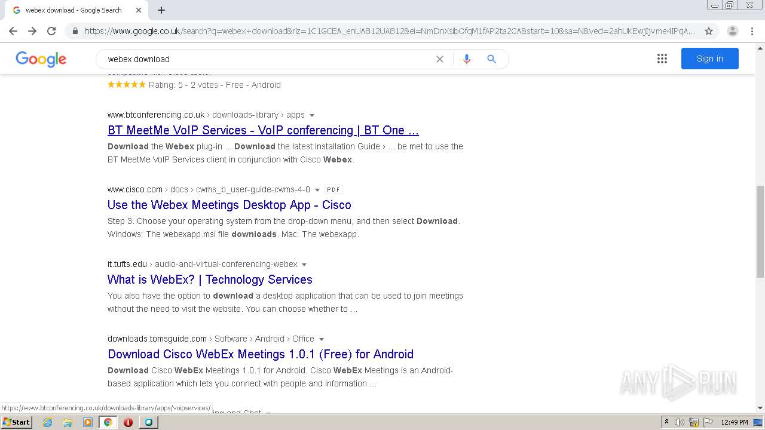Image resolution: width=765 pixels, height=430 pixels.
Task: Click the Rating: 5 - 2 votes text
Action: 184,85
